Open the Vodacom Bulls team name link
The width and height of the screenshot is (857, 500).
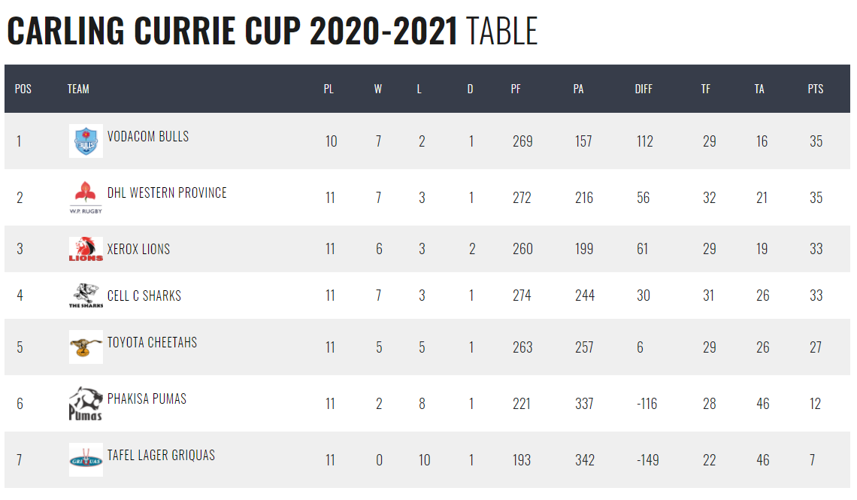(x=148, y=136)
